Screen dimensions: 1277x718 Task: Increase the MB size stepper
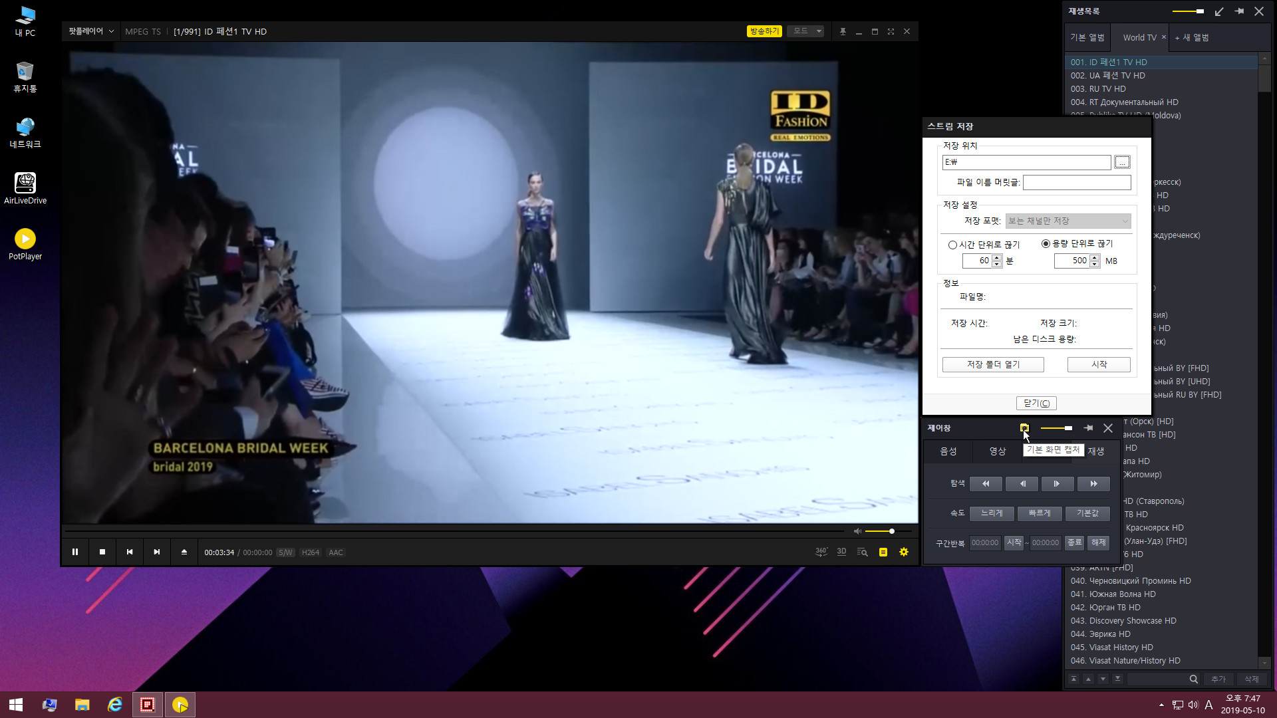[x=1095, y=257]
